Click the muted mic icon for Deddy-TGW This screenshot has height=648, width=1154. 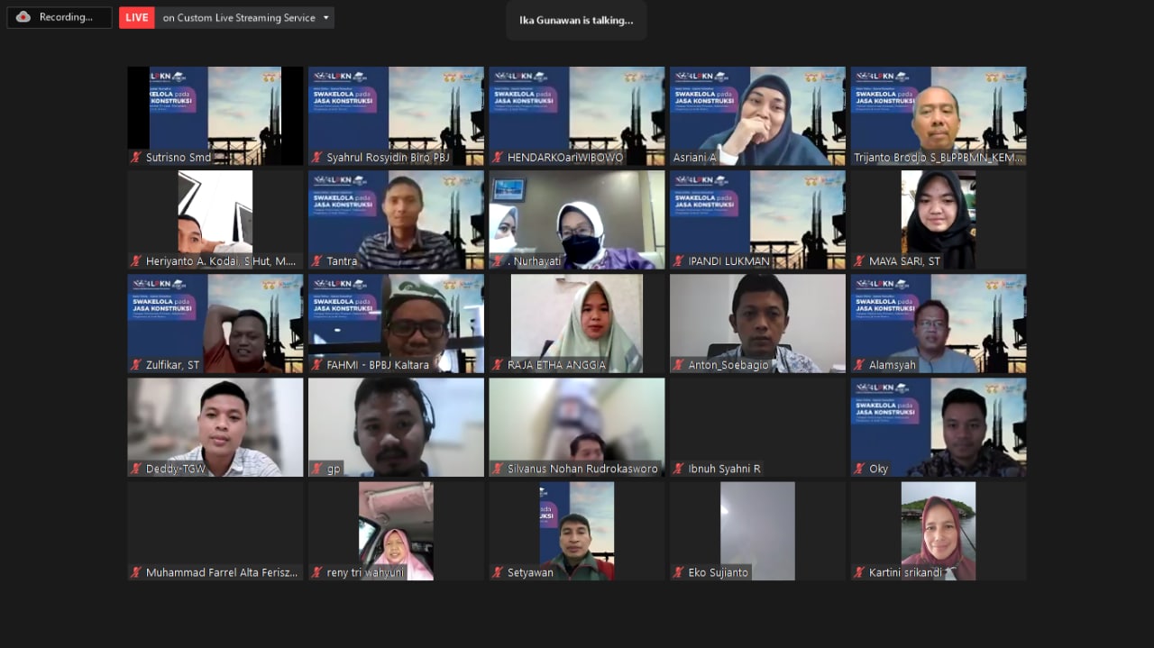136,469
